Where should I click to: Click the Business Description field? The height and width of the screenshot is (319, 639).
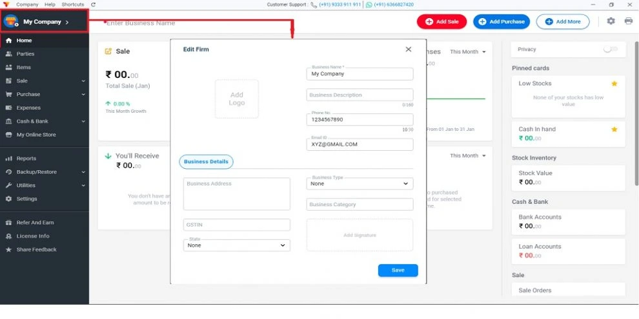(360, 95)
